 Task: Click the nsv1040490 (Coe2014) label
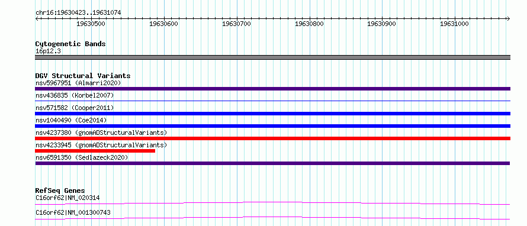71,120
